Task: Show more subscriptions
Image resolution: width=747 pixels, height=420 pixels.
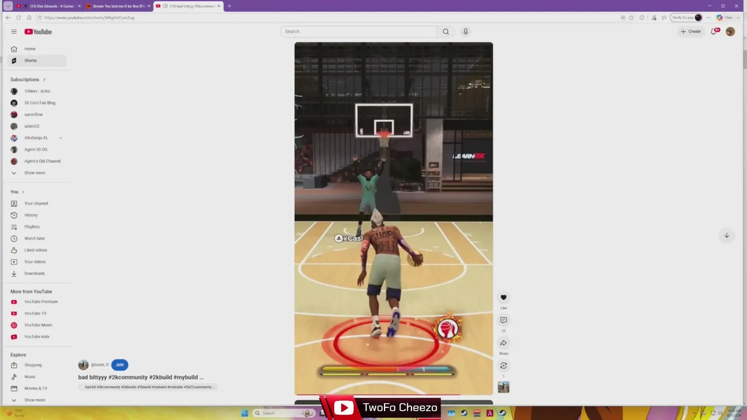Action: tap(34, 173)
